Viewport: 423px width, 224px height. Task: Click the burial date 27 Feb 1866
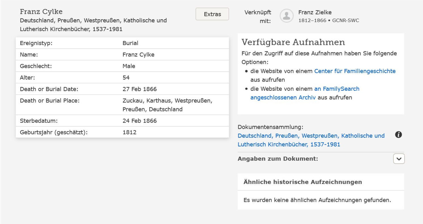[139, 89]
